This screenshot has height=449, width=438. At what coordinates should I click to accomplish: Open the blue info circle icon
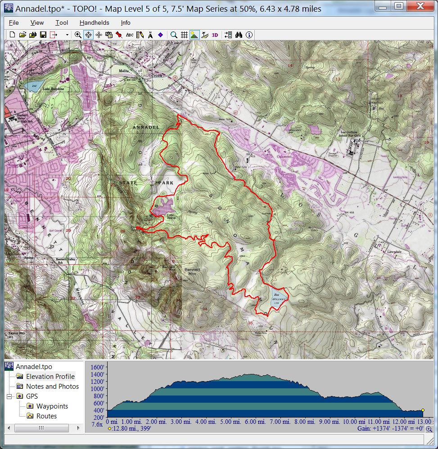click(x=249, y=35)
